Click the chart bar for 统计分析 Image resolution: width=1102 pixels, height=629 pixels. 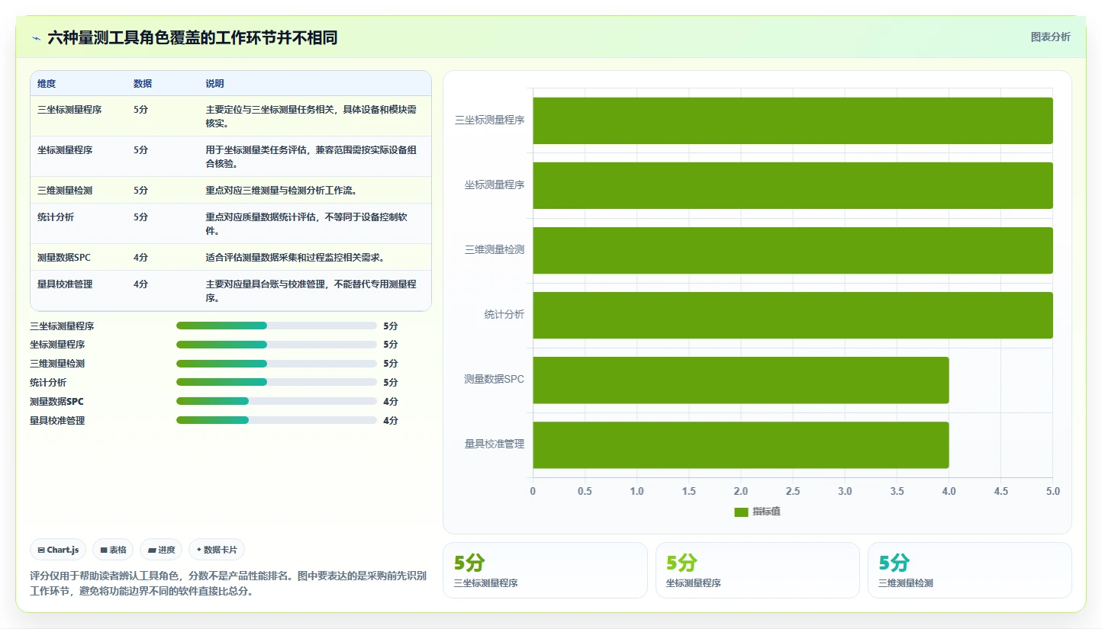[x=793, y=315]
